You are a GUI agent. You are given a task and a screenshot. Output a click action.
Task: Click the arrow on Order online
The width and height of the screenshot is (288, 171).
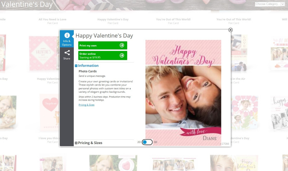122,55
